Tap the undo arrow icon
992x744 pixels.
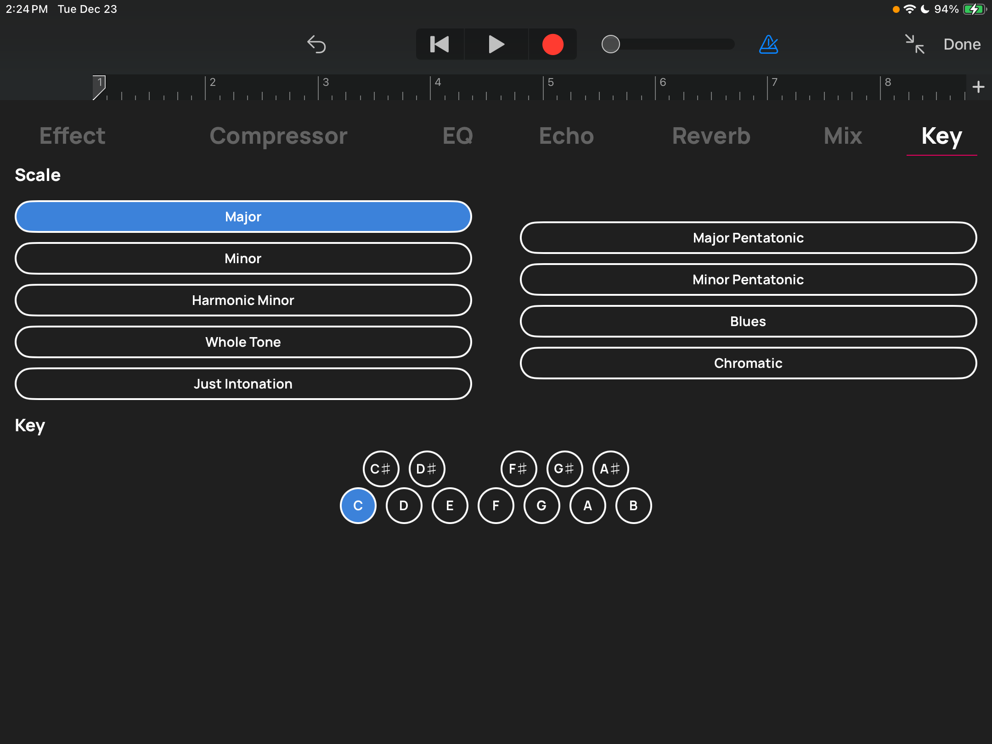[x=316, y=45]
